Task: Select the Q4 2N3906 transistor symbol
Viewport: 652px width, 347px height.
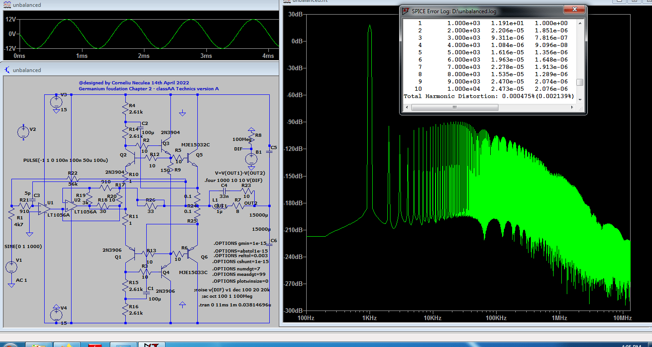Action: tap(166, 273)
